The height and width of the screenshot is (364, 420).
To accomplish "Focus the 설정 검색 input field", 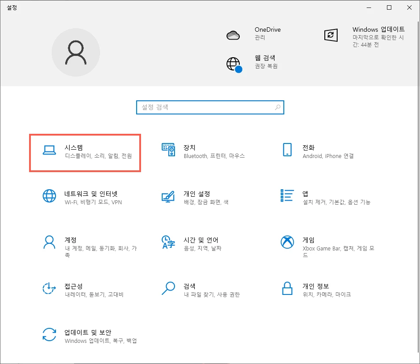I will 210,107.
